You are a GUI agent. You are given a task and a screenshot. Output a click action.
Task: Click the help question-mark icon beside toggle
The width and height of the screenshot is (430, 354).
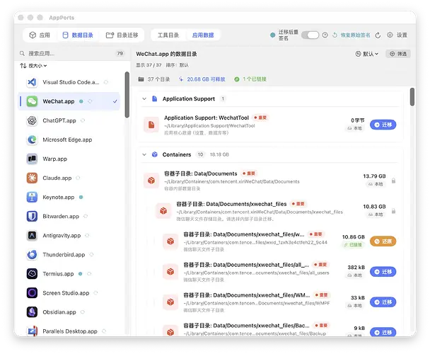325,35
